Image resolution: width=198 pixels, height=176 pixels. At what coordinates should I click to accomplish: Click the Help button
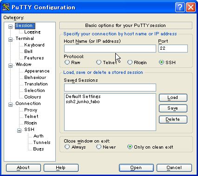tap(61, 168)
